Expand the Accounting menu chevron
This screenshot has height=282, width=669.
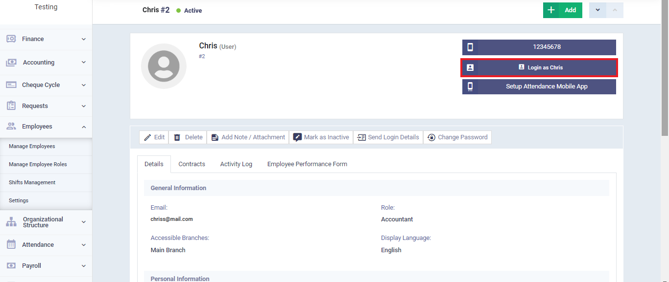click(x=84, y=63)
